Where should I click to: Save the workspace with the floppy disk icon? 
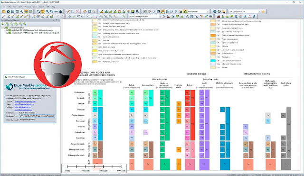pos(13,11)
